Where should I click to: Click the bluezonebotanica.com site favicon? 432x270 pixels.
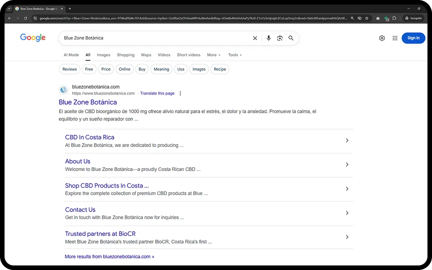coord(64,90)
